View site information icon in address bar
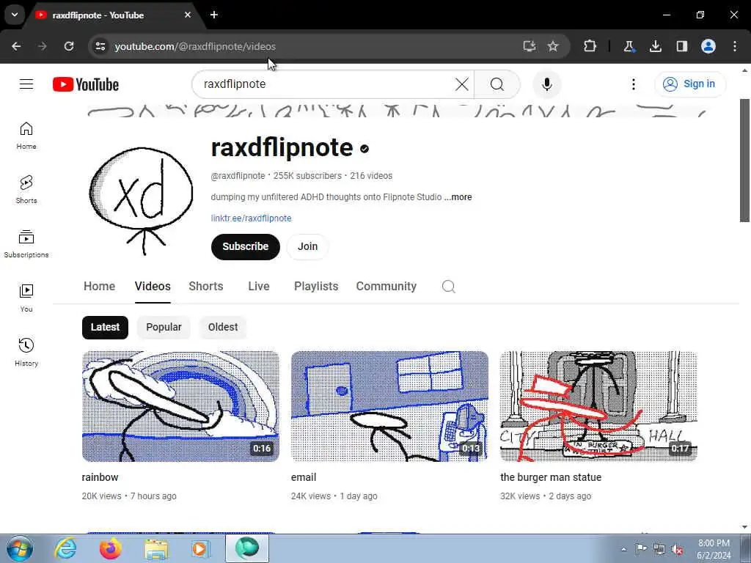751x563 pixels. tap(100, 46)
